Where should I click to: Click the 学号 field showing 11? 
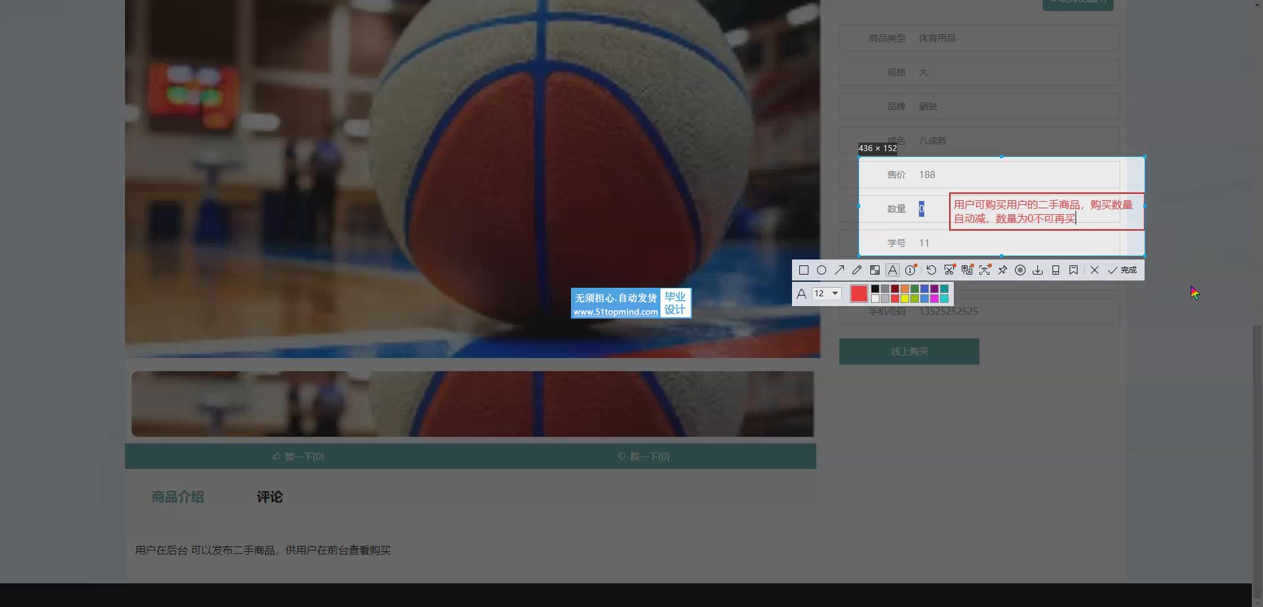click(979, 243)
